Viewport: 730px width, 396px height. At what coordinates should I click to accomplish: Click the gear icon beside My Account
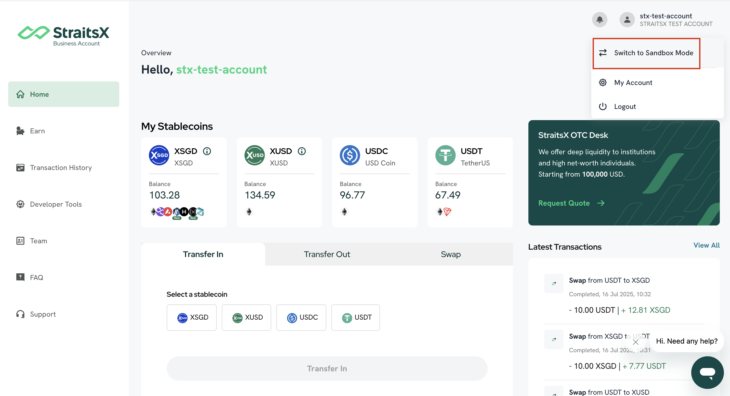(603, 82)
